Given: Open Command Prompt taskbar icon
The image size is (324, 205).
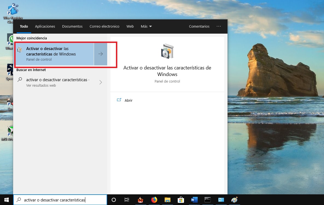Looking at the screenshot, I should [x=208, y=200].
